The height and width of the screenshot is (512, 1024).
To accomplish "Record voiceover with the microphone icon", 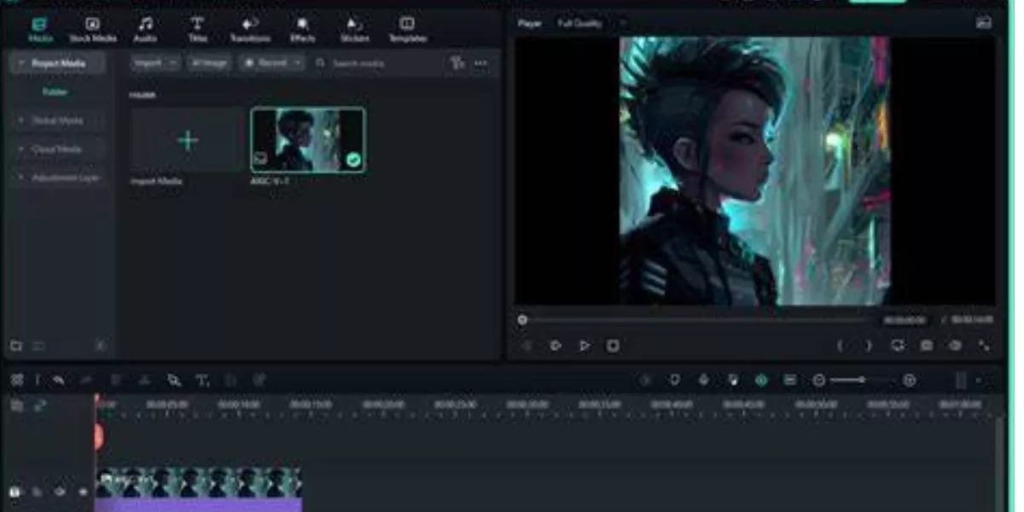I will tap(703, 381).
